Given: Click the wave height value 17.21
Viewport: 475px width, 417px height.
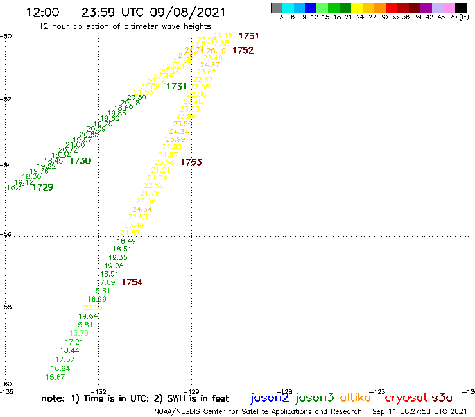Looking at the screenshot, I should tap(74, 342).
